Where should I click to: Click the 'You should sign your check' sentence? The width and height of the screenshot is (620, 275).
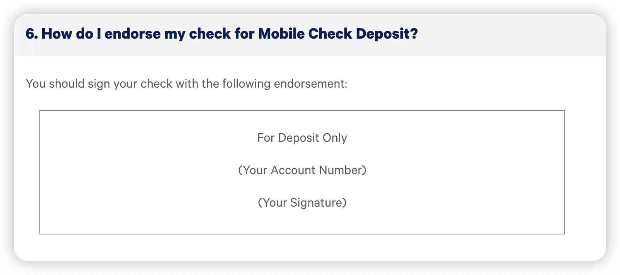click(x=187, y=84)
